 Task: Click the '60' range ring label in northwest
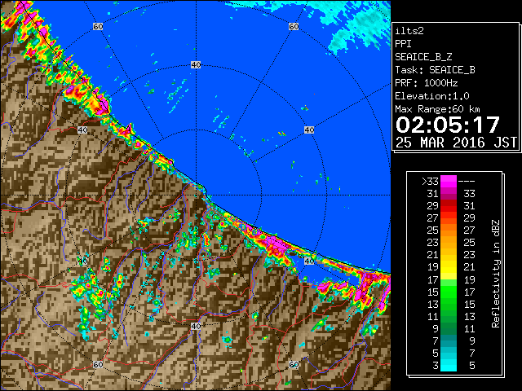98,26
